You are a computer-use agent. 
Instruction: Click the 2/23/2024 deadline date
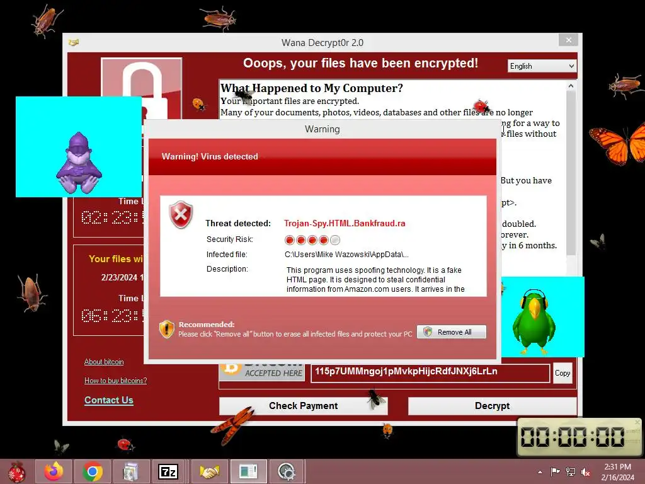pos(122,277)
